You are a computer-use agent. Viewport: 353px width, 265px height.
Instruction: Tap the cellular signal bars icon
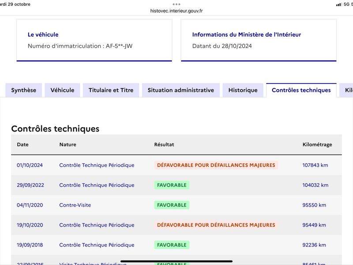[x=339, y=4]
